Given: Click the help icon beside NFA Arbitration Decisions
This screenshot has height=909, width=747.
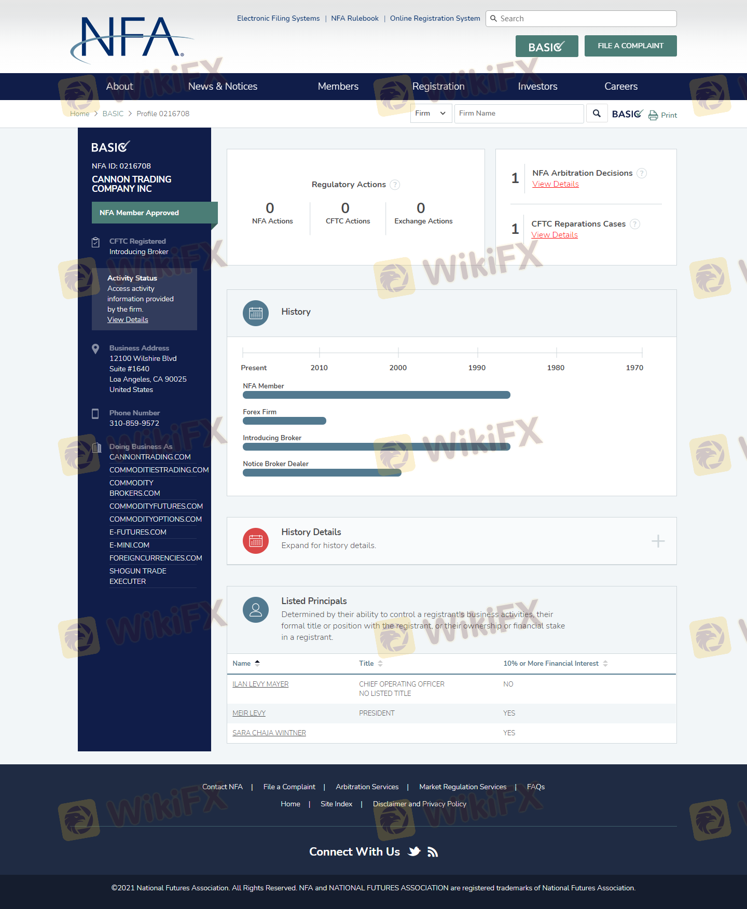Looking at the screenshot, I should pyautogui.click(x=642, y=173).
